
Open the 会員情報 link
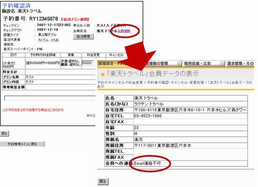[x=124, y=31]
